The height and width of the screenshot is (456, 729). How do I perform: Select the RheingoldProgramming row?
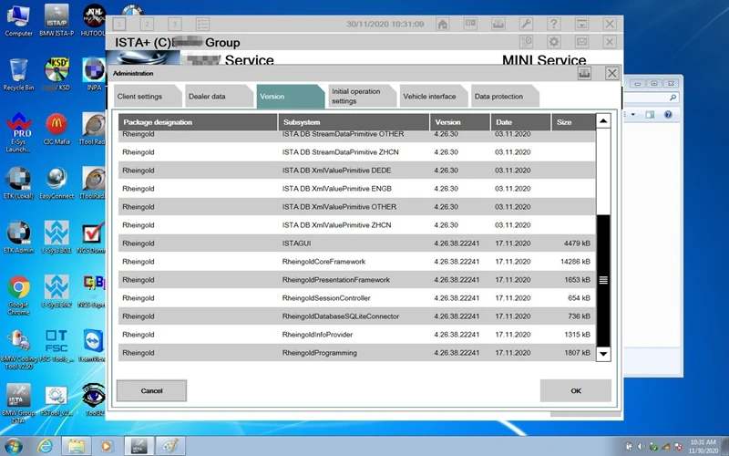point(356,352)
